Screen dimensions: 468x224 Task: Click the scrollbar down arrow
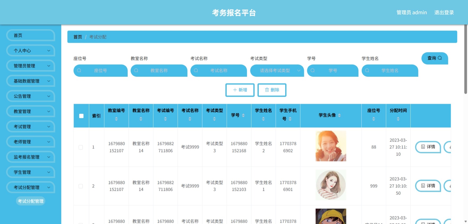466,221
